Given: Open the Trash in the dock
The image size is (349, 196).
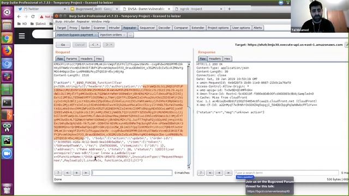Looking at the screenshot, I should coord(7,188).
